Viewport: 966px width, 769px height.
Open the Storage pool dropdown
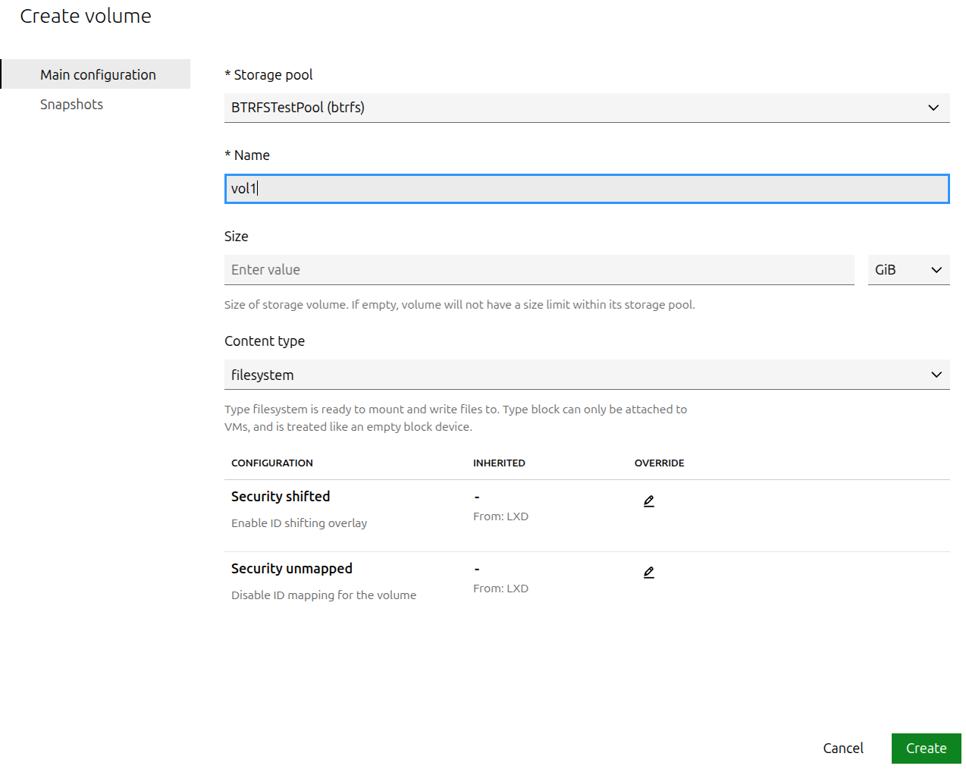(x=586, y=108)
